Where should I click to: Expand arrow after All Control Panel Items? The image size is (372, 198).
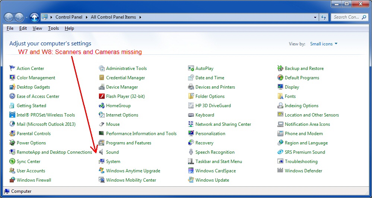coord(140,17)
